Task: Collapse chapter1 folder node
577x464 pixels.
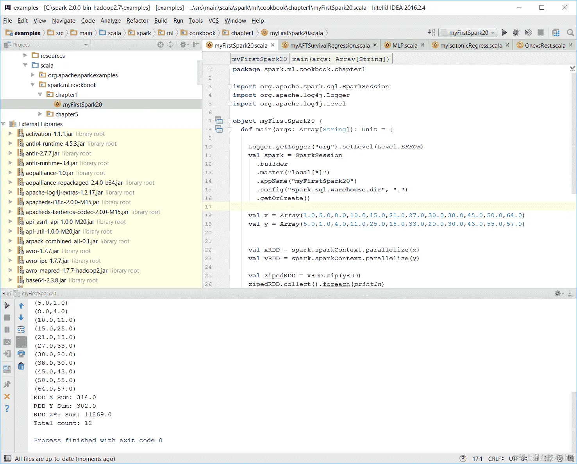Action: (40, 95)
